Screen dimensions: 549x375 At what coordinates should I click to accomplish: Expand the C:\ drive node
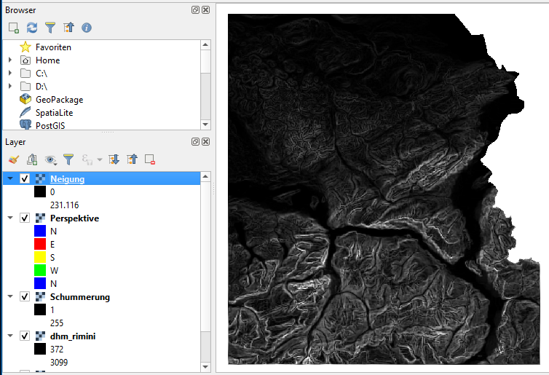pyautogui.click(x=10, y=74)
